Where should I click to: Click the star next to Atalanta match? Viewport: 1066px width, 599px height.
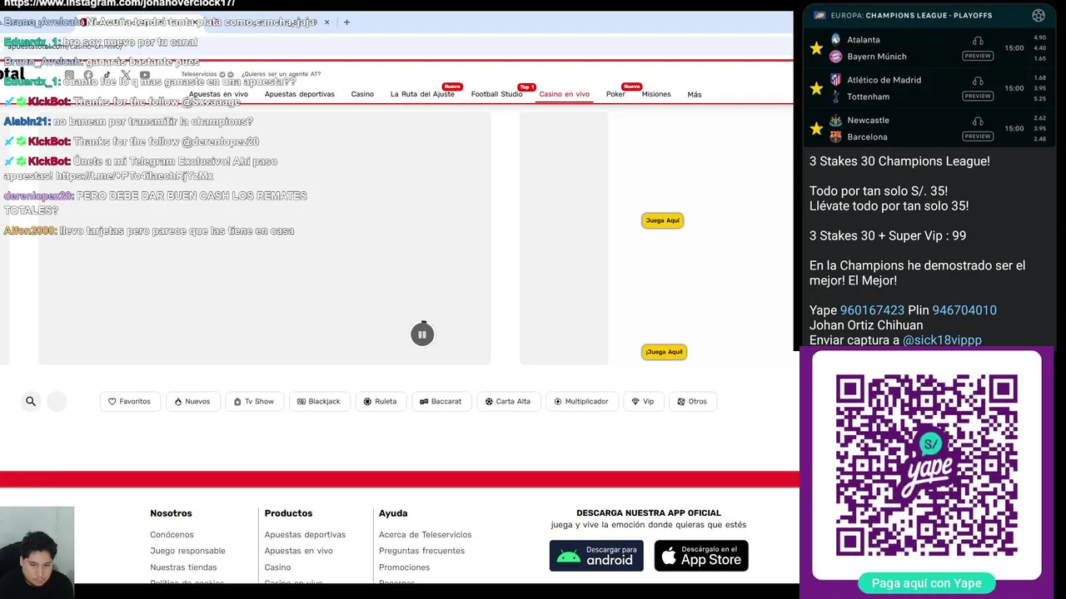pyautogui.click(x=816, y=48)
